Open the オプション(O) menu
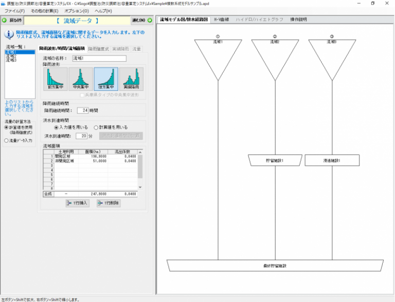The image size is (395, 302). [x=76, y=11]
